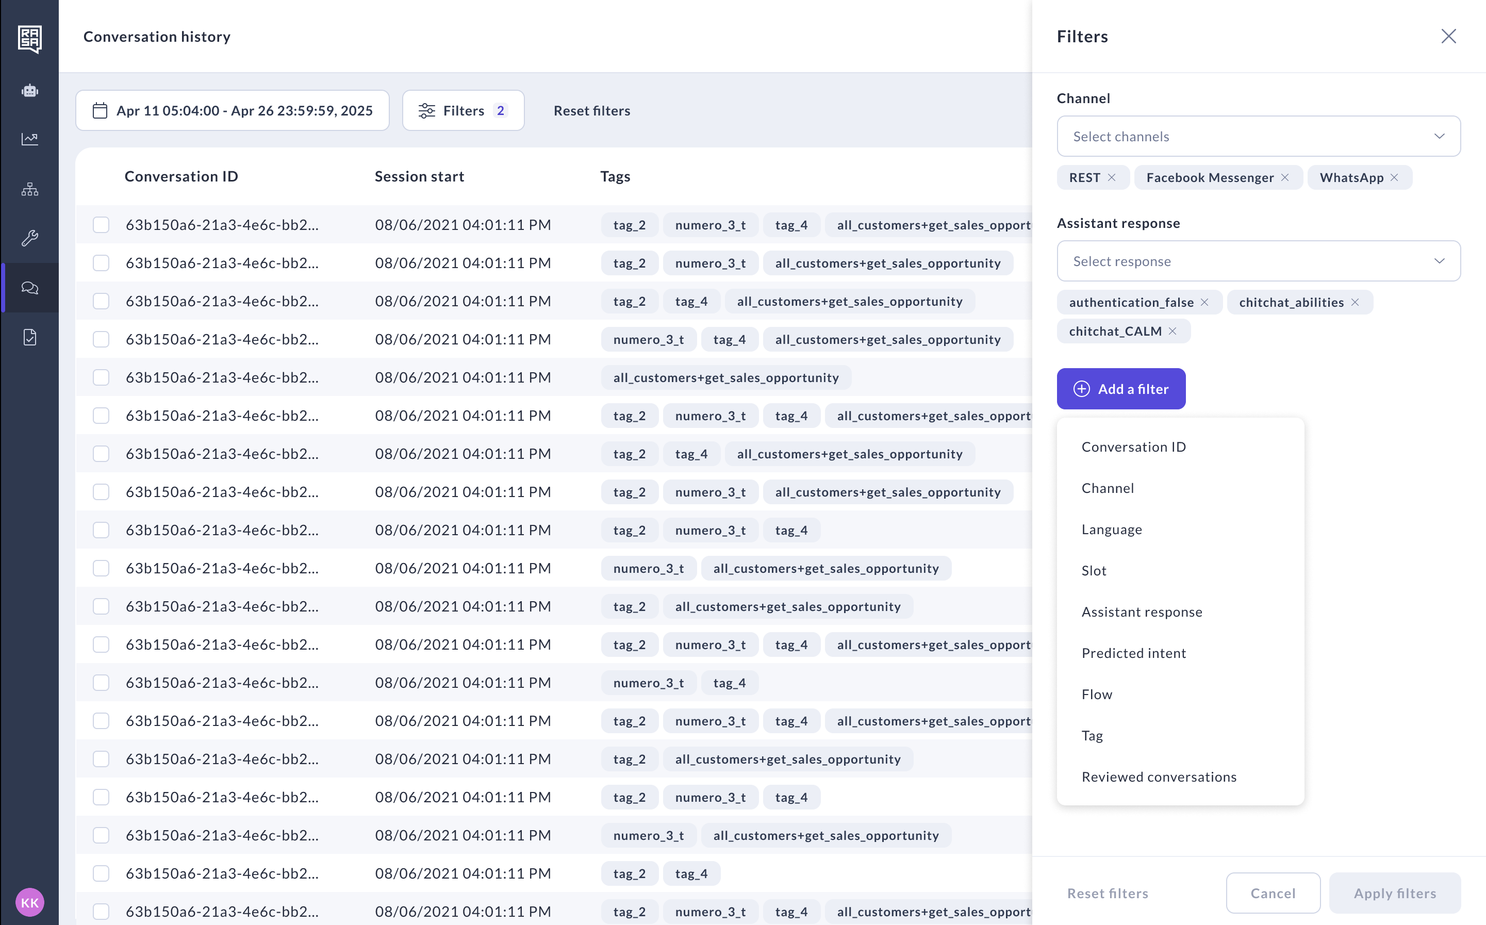The width and height of the screenshot is (1486, 925).
Task: Remove the chitchat_CALM response chip
Action: (x=1172, y=331)
